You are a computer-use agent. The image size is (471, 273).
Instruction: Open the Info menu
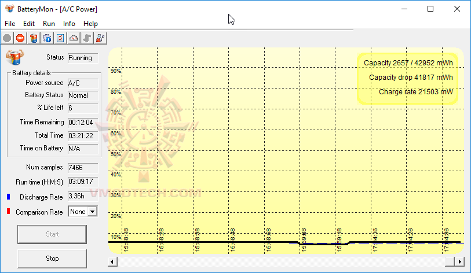point(69,24)
